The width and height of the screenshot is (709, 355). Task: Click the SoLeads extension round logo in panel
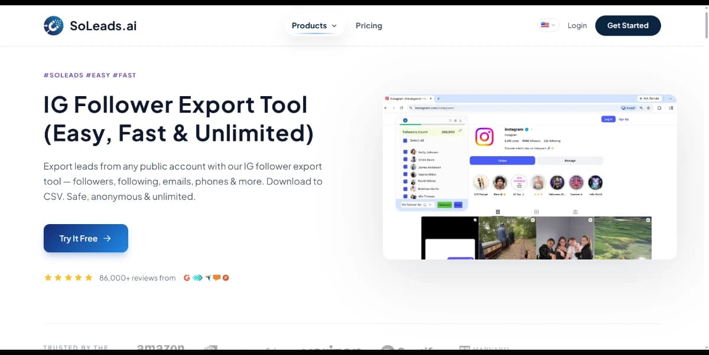click(x=405, y=120)
